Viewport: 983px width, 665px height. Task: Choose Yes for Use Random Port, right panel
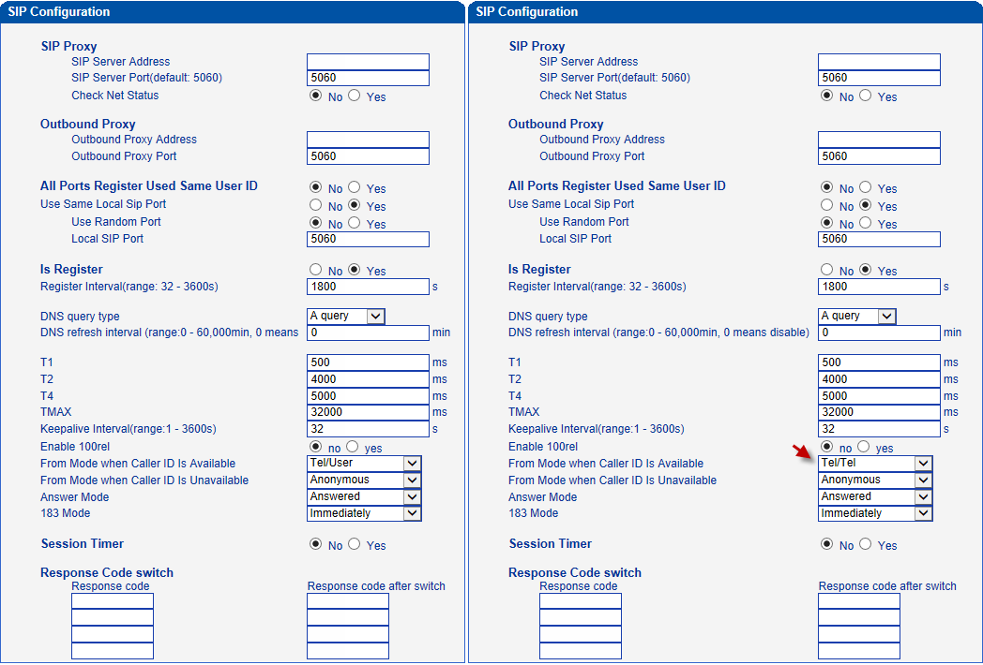[x=866, y=223]
